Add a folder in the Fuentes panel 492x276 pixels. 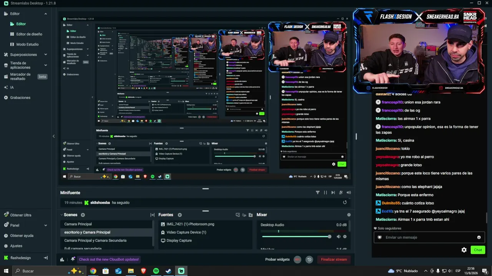251,215
